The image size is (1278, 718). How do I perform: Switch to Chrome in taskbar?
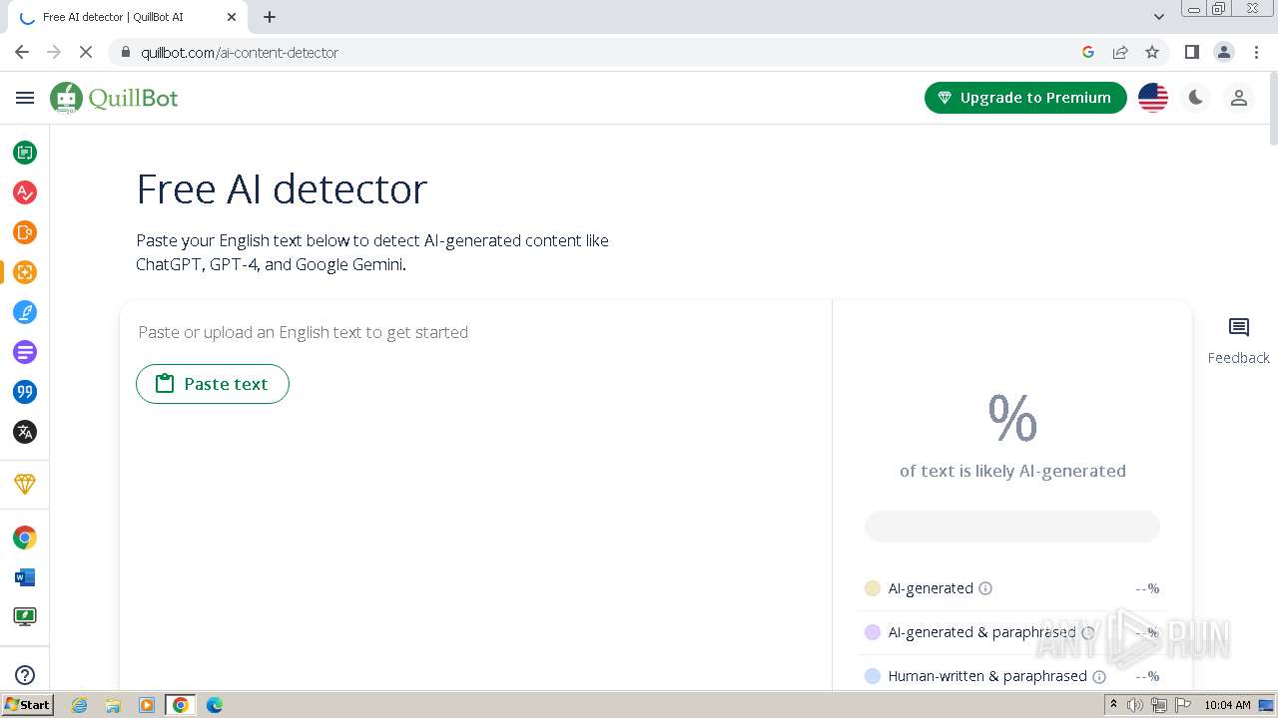point(181,705)
